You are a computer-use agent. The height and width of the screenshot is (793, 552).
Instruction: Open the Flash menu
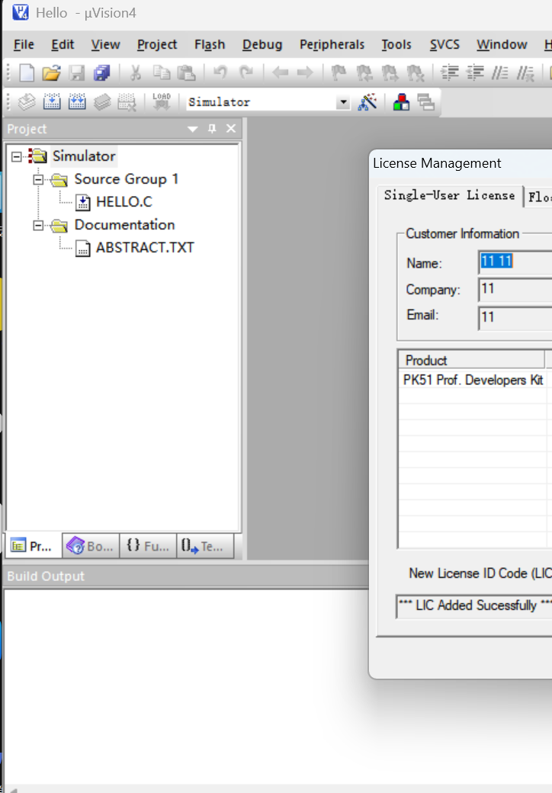[x=210, y=44]
